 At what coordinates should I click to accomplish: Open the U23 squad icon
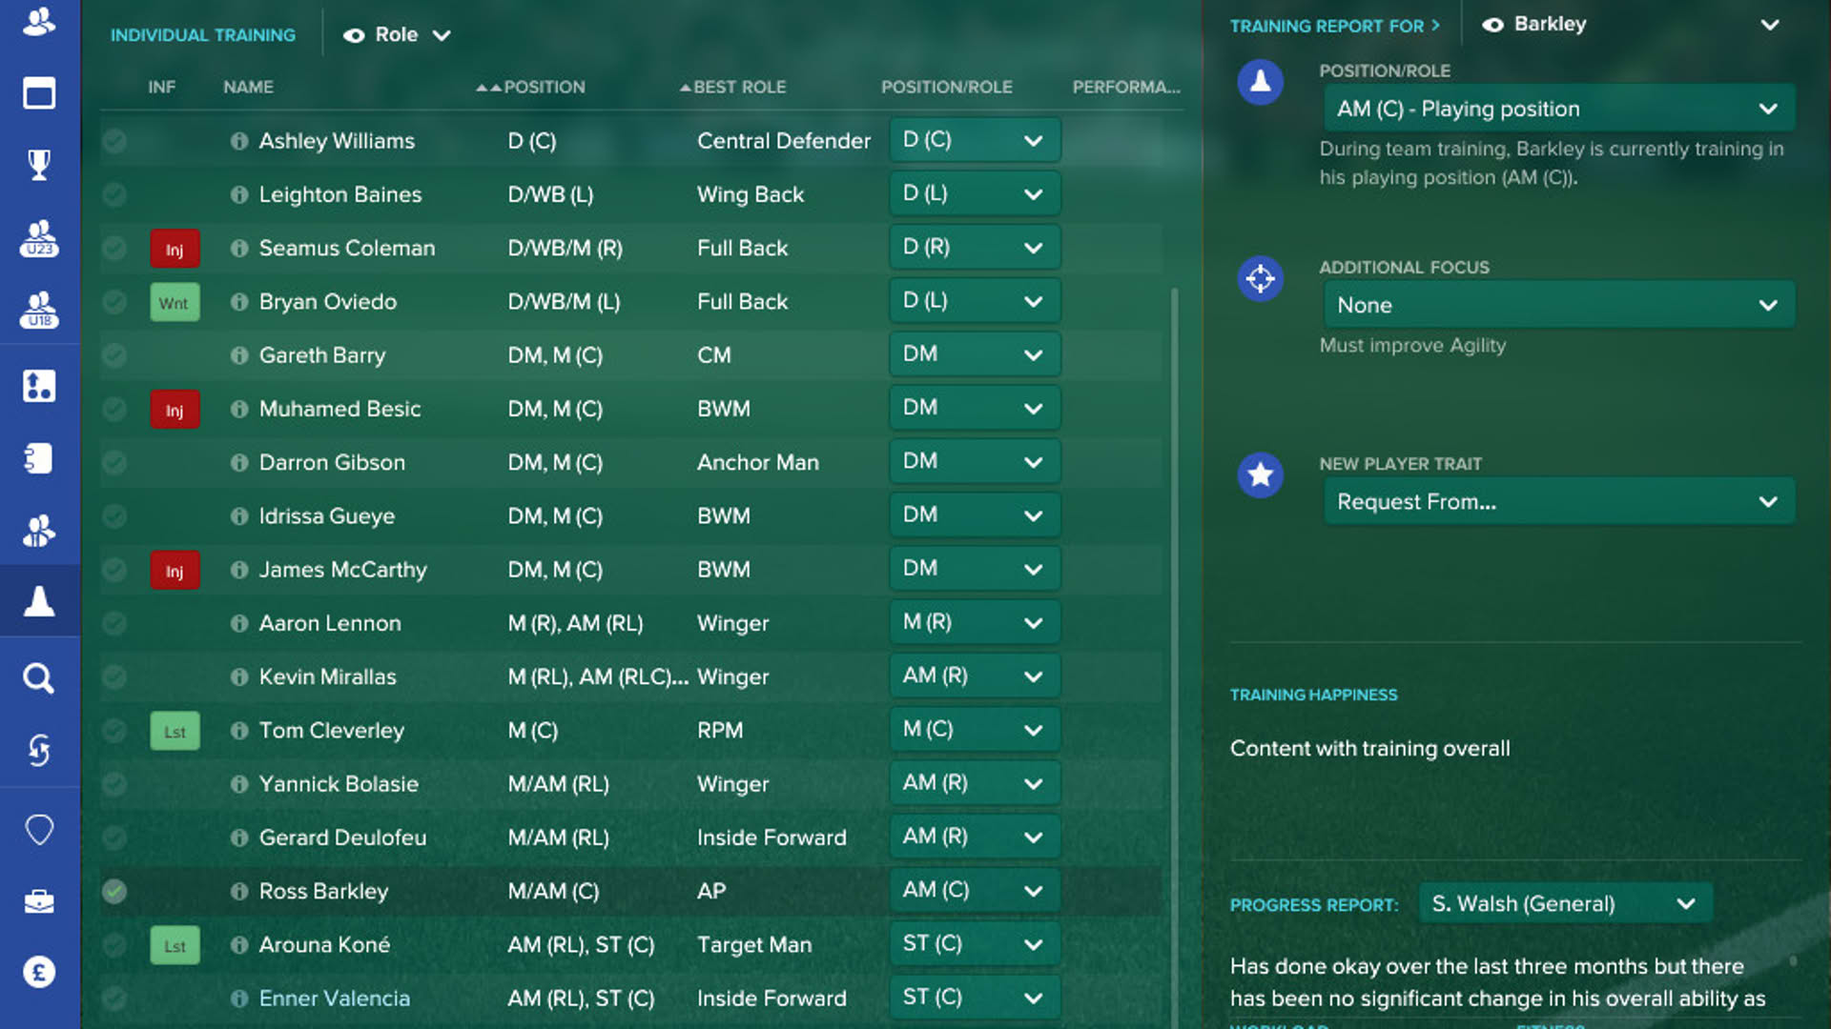(39, 238)
